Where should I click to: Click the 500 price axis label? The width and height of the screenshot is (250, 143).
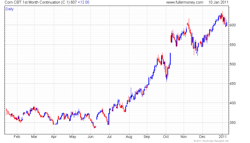[x=232, y=64]
